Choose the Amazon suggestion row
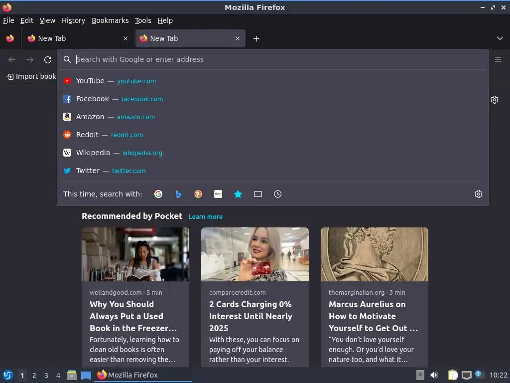 coord(272,117)
